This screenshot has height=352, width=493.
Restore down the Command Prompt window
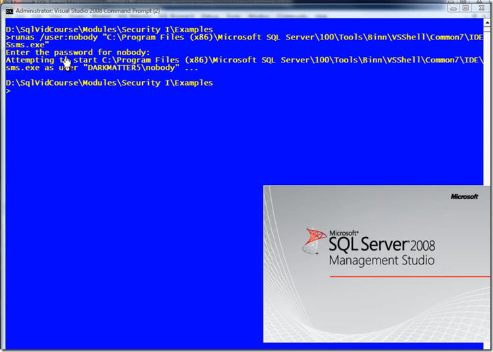tap(466, 8)
